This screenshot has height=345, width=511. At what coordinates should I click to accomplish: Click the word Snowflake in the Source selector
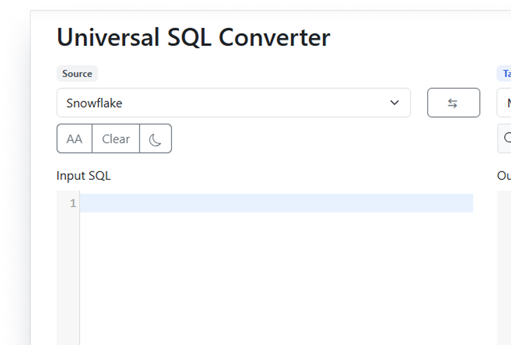(x=94, y=103)
